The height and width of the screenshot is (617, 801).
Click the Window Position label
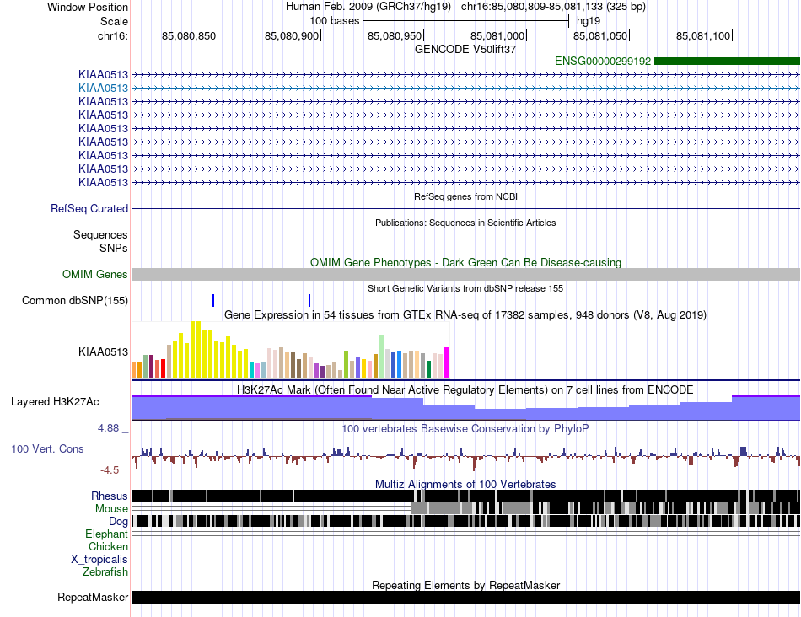coord(88,7)
